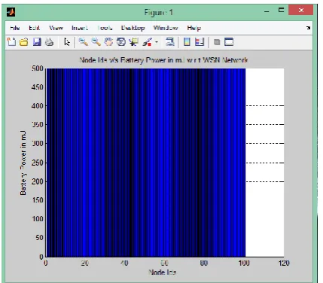Select the Brush data tool
The width and height of the screenshot is (323, 283).
click(x=147, y=42)
